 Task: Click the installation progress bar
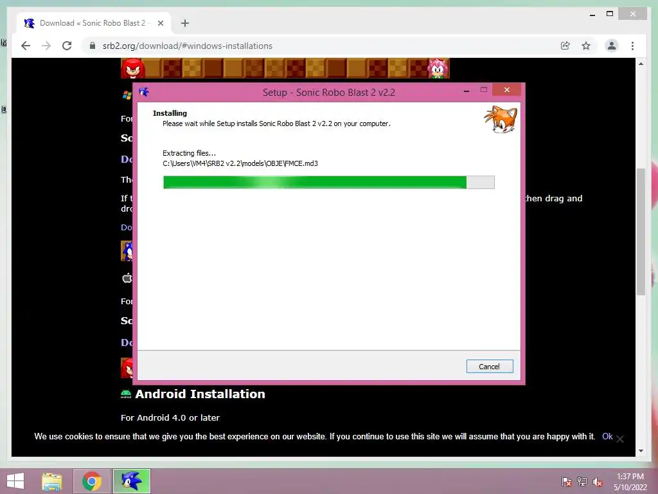tap(328, 182)
